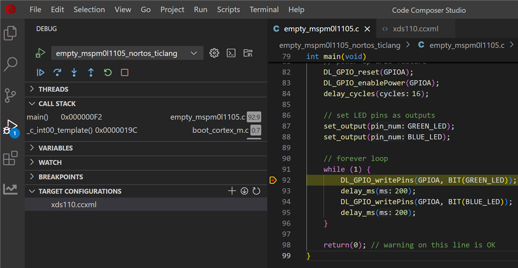
Task: Select xds110.ccxml target configuration
Action: 146,205
